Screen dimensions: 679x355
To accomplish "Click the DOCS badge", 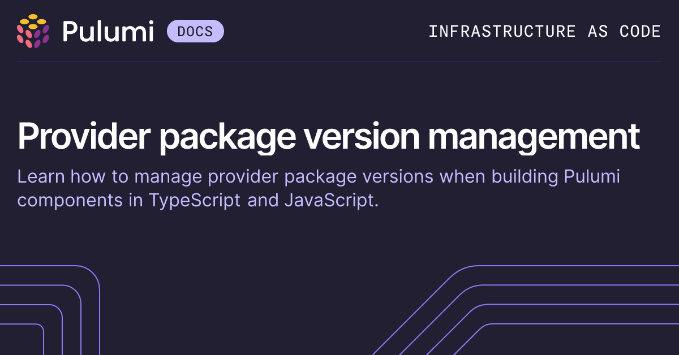I will (x=195, y=31).
